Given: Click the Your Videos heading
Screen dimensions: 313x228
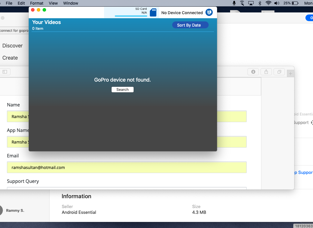Looking at the screenshot, I should pyautogui.click(x=46, y=22).
